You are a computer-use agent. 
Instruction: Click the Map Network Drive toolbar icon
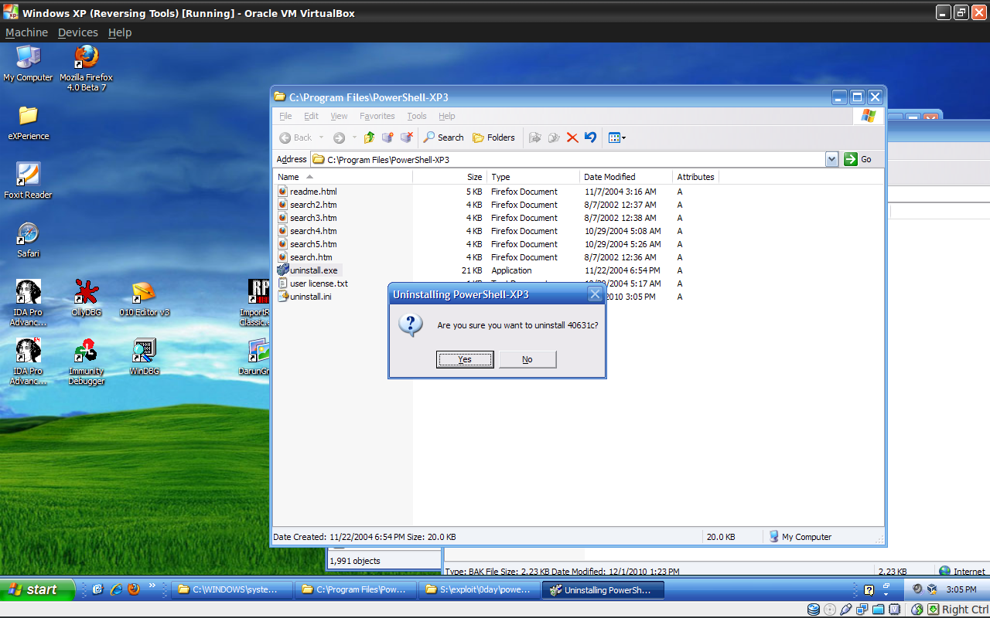click(x=387, y=138)
